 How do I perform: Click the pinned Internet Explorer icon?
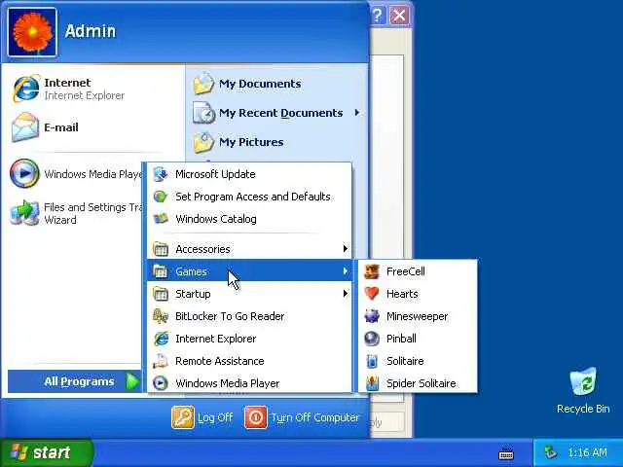(x=26, y=89)
